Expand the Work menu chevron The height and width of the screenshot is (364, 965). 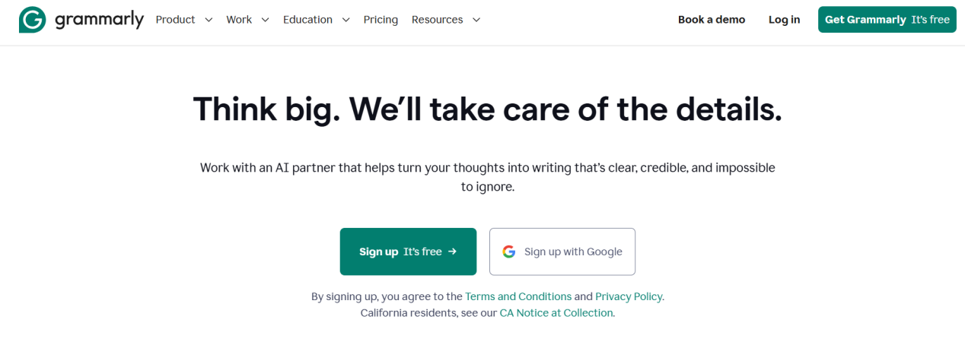point(265,20)
